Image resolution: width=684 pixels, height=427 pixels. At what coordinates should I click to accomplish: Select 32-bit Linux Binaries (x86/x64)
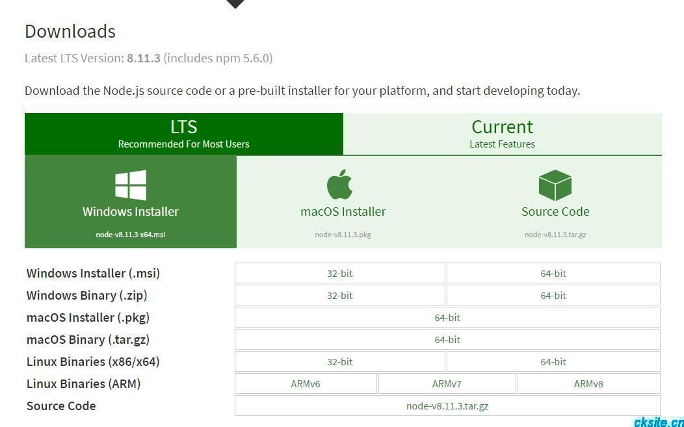click(x=340, y=361)
